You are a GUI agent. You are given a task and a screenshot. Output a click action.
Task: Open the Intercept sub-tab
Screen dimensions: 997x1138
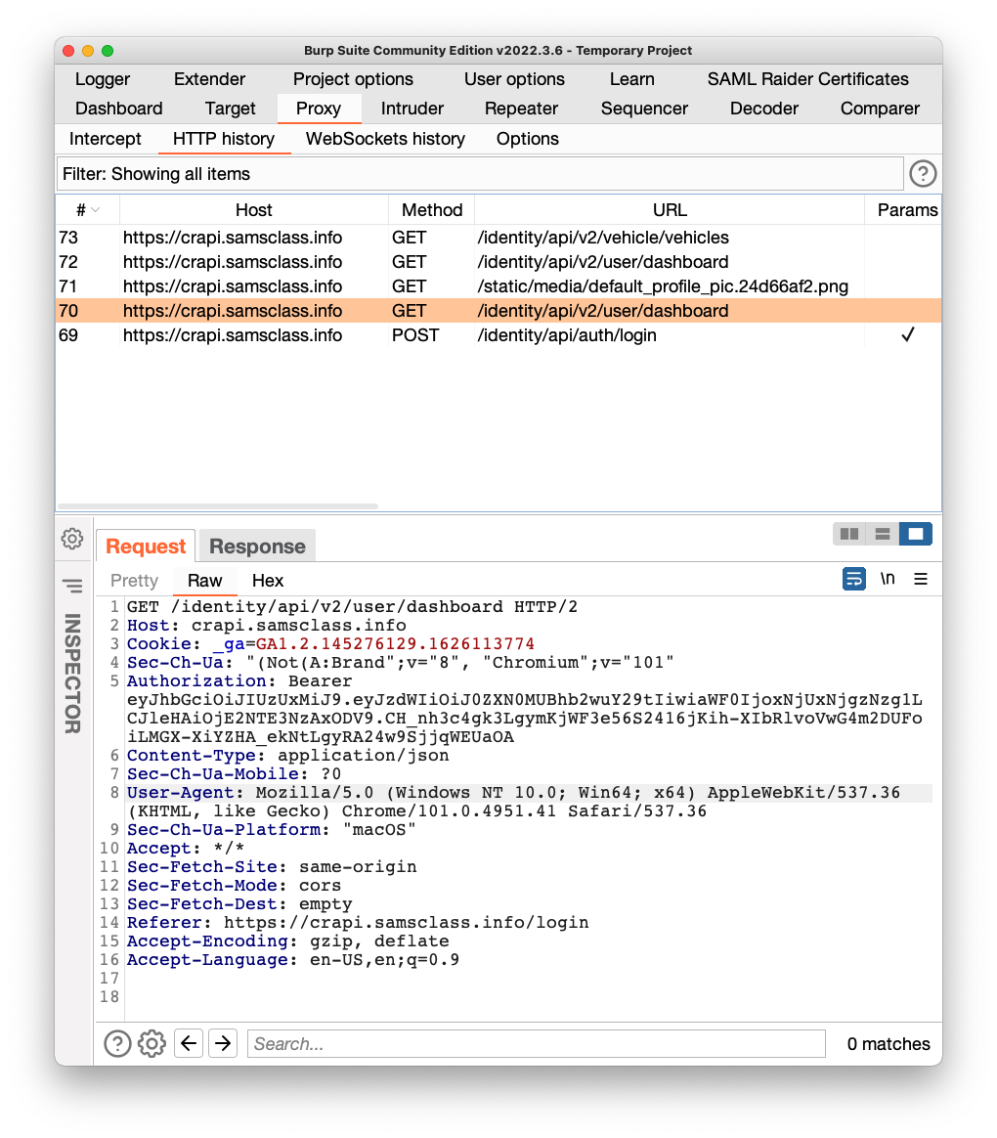pyautogui.click(x=106, y=139)
